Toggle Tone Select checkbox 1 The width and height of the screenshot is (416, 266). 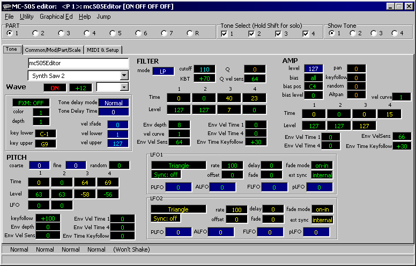(224, 34)
